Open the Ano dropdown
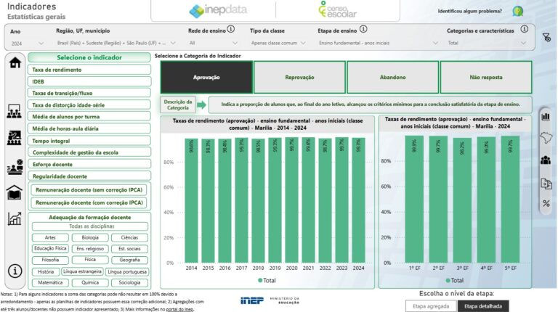558x312 pixels. (28, 44)
